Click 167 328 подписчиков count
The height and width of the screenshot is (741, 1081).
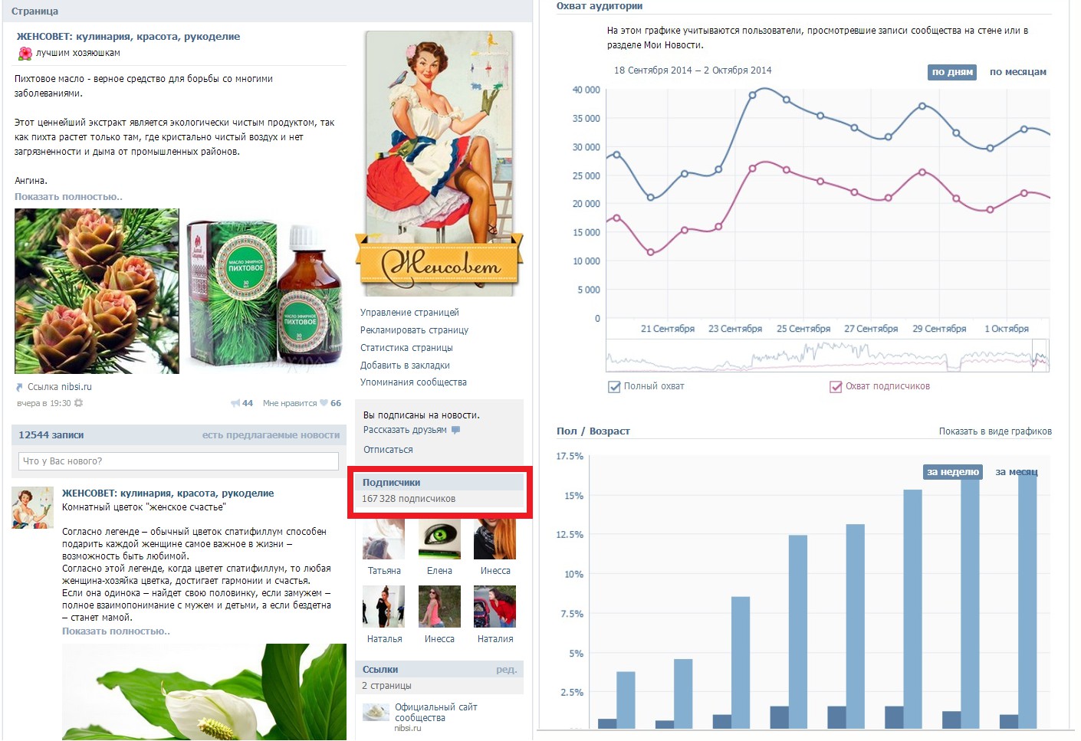click(x=409, y=499)
